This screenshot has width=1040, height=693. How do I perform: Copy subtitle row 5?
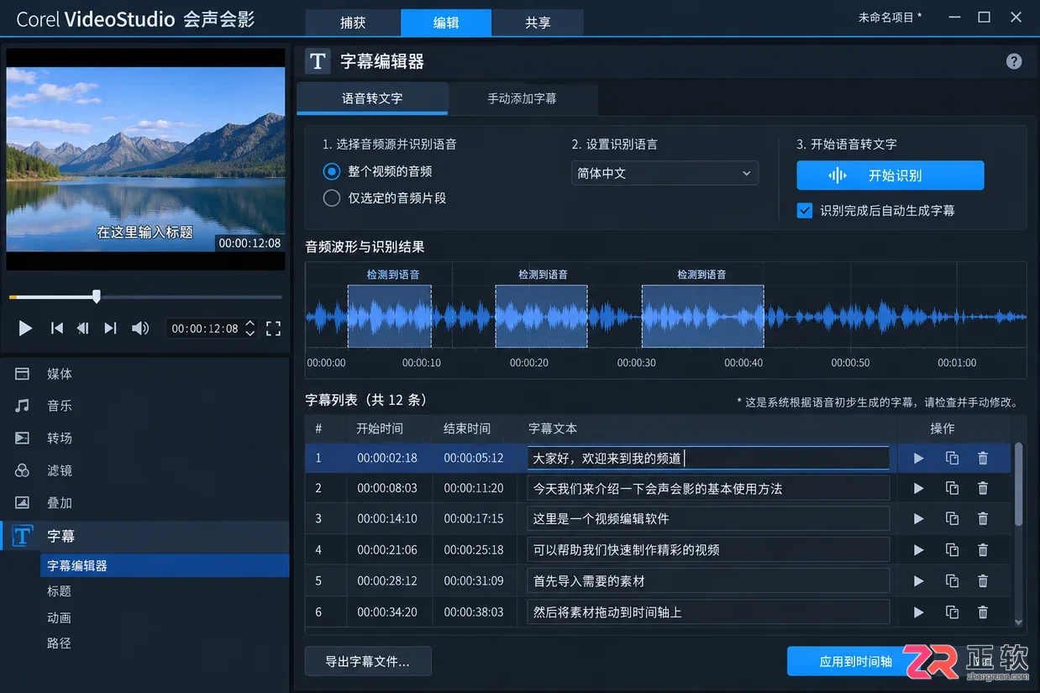coord(952,581)
